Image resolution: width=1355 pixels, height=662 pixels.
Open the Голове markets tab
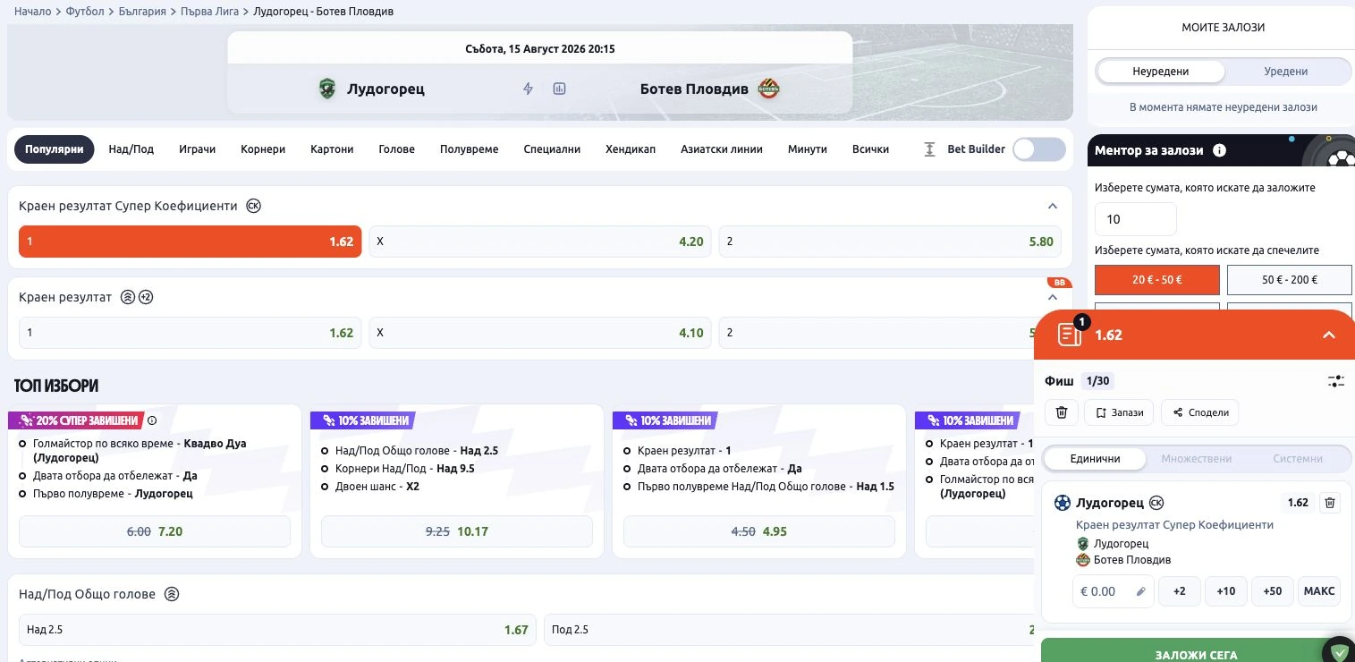[396, 149]
